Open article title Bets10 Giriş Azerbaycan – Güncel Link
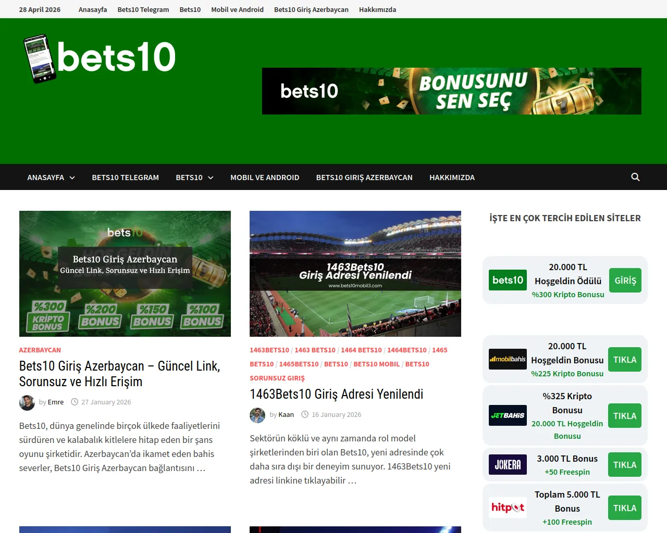The width and height of the screenshot is (667, 533). pyautogui.click(x=120, y=374)
